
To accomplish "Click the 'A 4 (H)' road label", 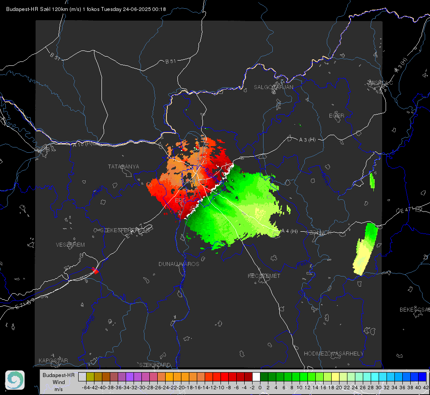I will coord(289,231).
